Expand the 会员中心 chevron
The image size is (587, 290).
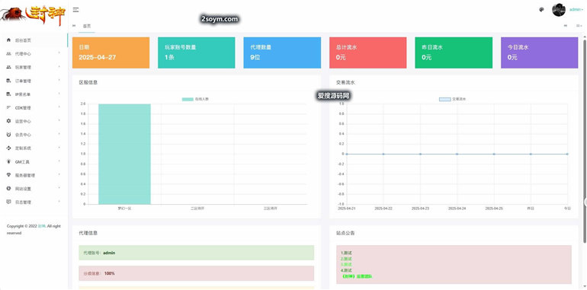pyautogui.click(x=59, y=134)
